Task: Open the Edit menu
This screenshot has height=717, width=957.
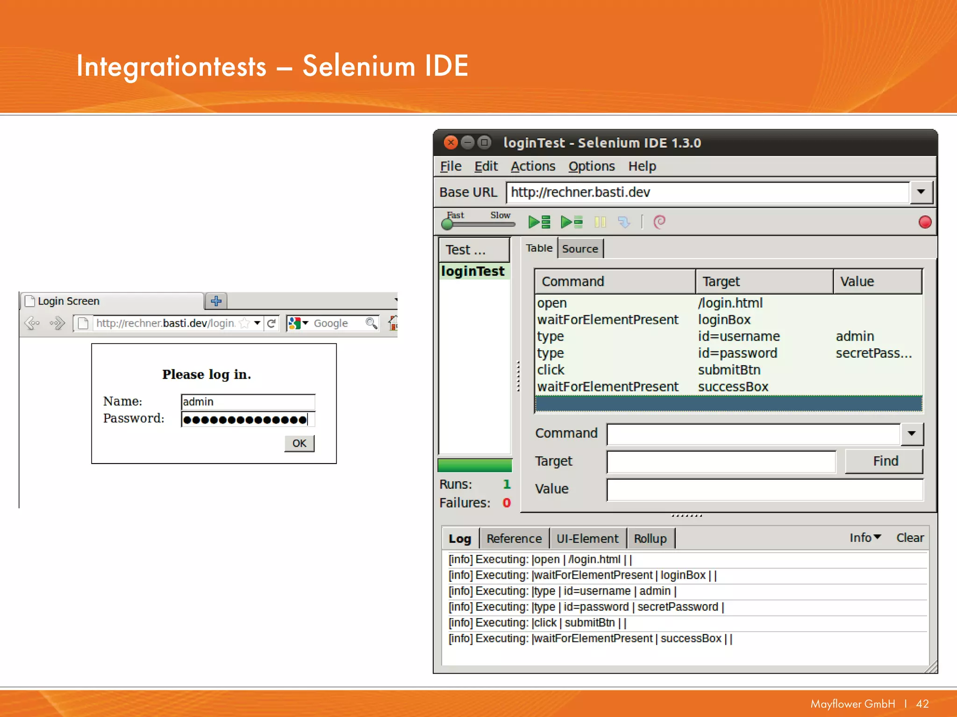Action: [x=486, y=166]
